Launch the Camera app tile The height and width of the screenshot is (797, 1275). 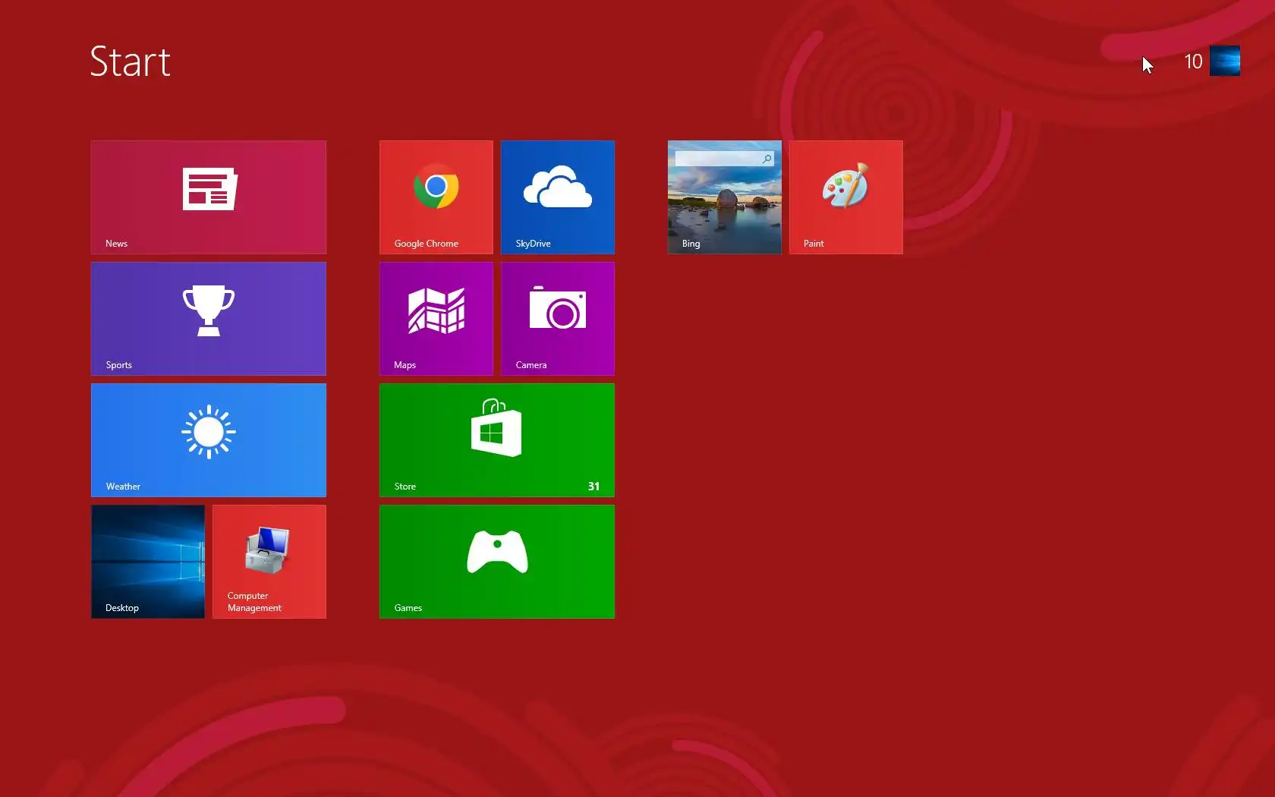[x=558, y=319]
